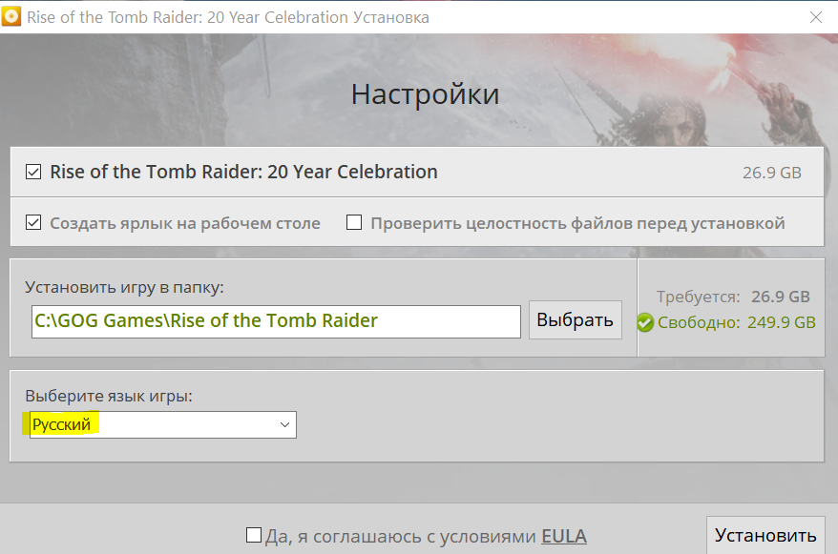Close the installer window
Viewport: 838px width, 554px height.
[x=816, y=17]
